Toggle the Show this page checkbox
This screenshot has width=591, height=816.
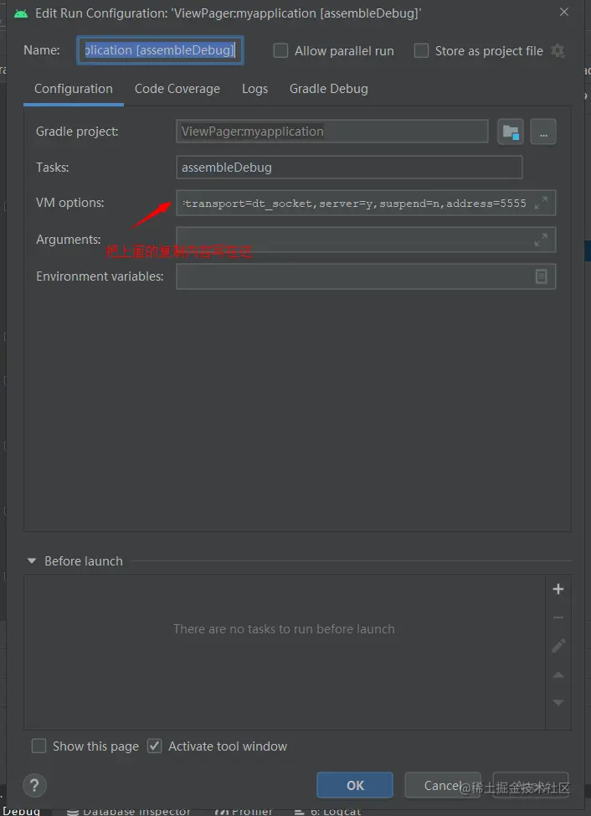39,746
